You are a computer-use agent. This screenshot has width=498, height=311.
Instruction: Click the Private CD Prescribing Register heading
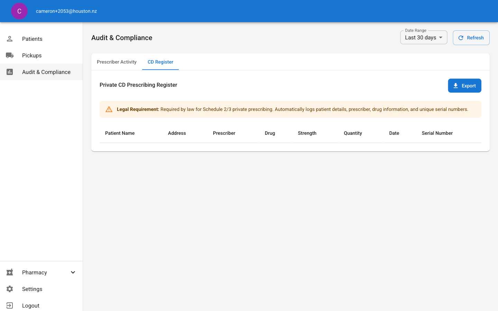pos(138,85)
